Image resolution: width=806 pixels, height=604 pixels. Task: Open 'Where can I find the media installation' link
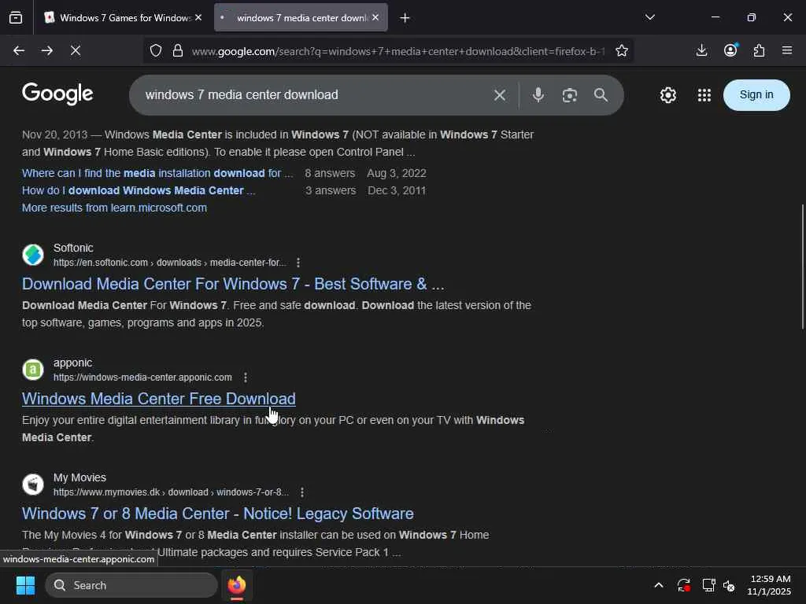click(x=157, y=173)
